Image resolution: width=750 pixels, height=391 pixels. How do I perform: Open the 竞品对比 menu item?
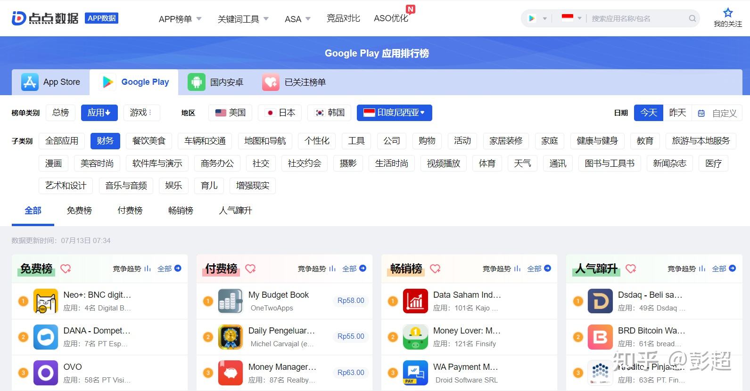pyautogui.click(x=343, y=18)
